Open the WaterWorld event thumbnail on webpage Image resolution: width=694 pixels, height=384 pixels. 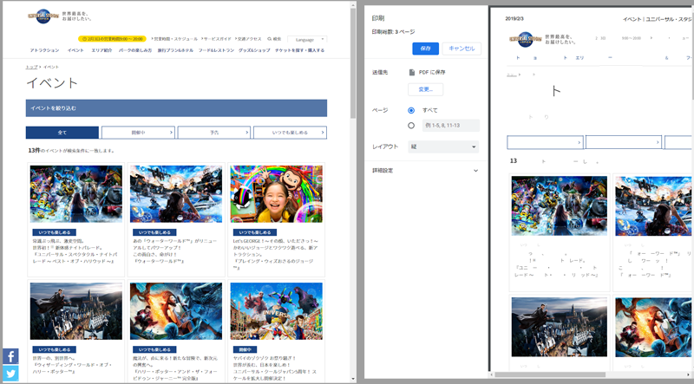(x=176, y=194)
